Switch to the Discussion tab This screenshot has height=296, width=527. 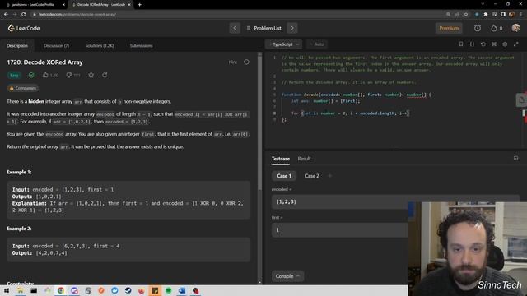point(56,46)
